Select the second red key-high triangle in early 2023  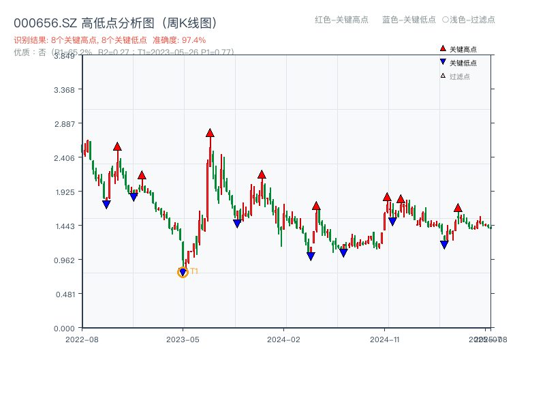142,175
